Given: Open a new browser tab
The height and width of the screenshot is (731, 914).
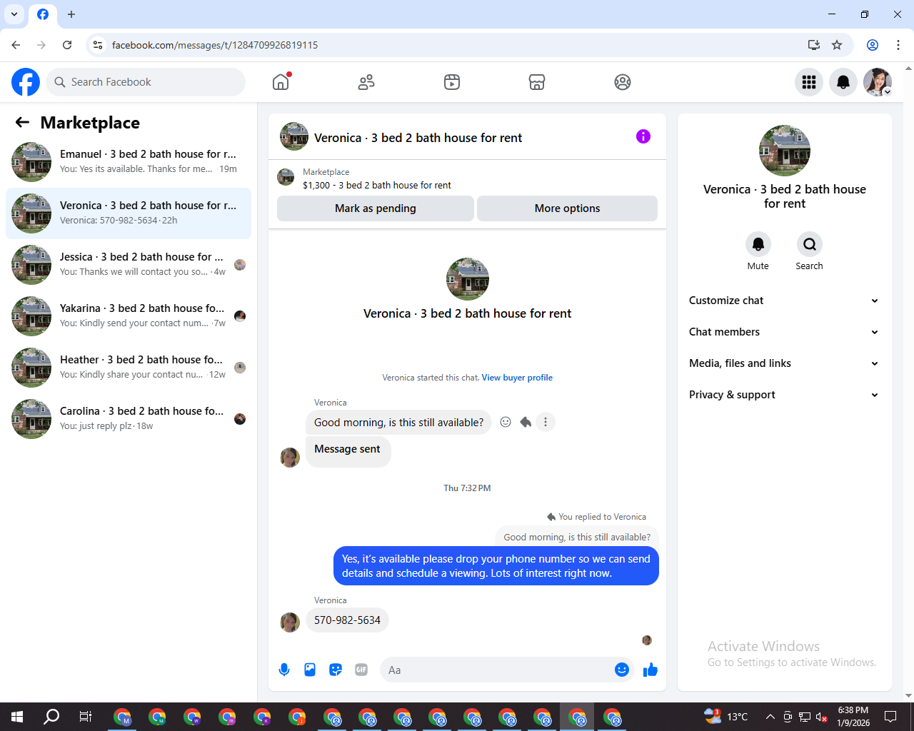Looking at the screenshot, I should pyautogui.click(x=71, y=14).
